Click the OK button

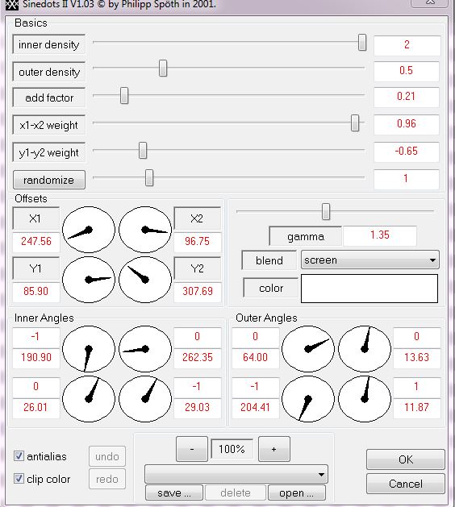pyautogui.click(x=406, y=459)
